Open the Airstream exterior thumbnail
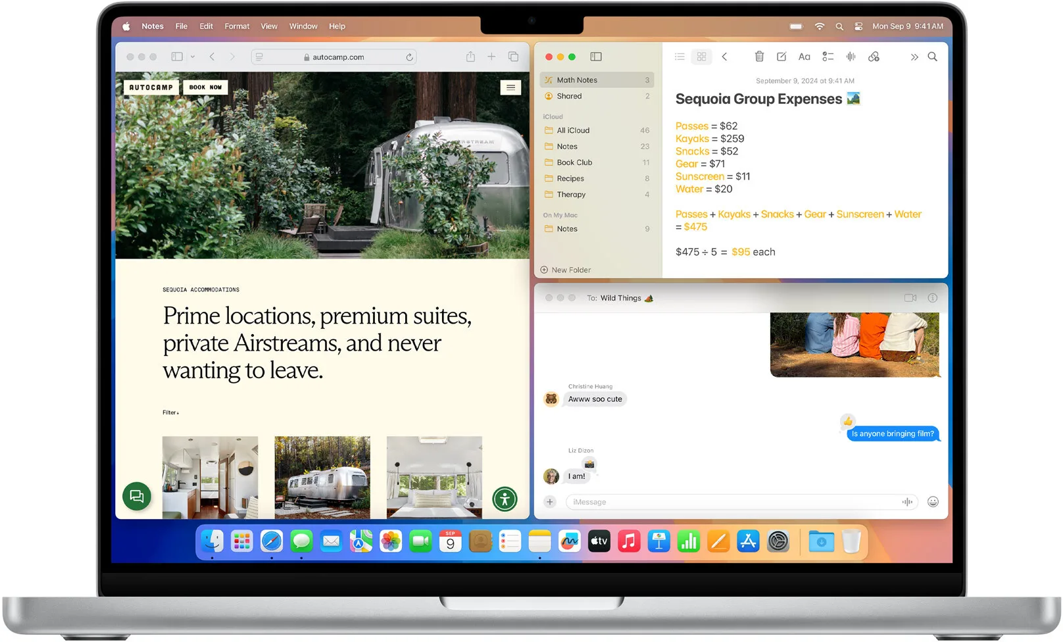The height and width of the screenshot is (642, 1063). click(322, 478)
